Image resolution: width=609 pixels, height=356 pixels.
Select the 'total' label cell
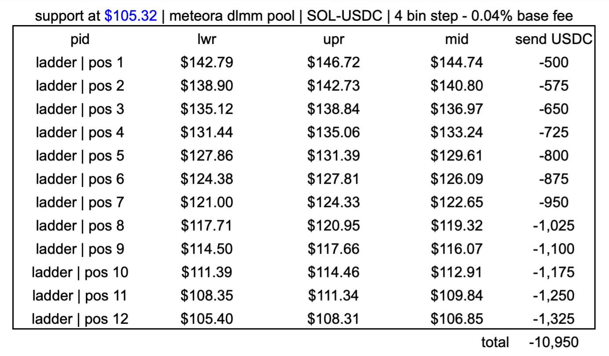495,342
